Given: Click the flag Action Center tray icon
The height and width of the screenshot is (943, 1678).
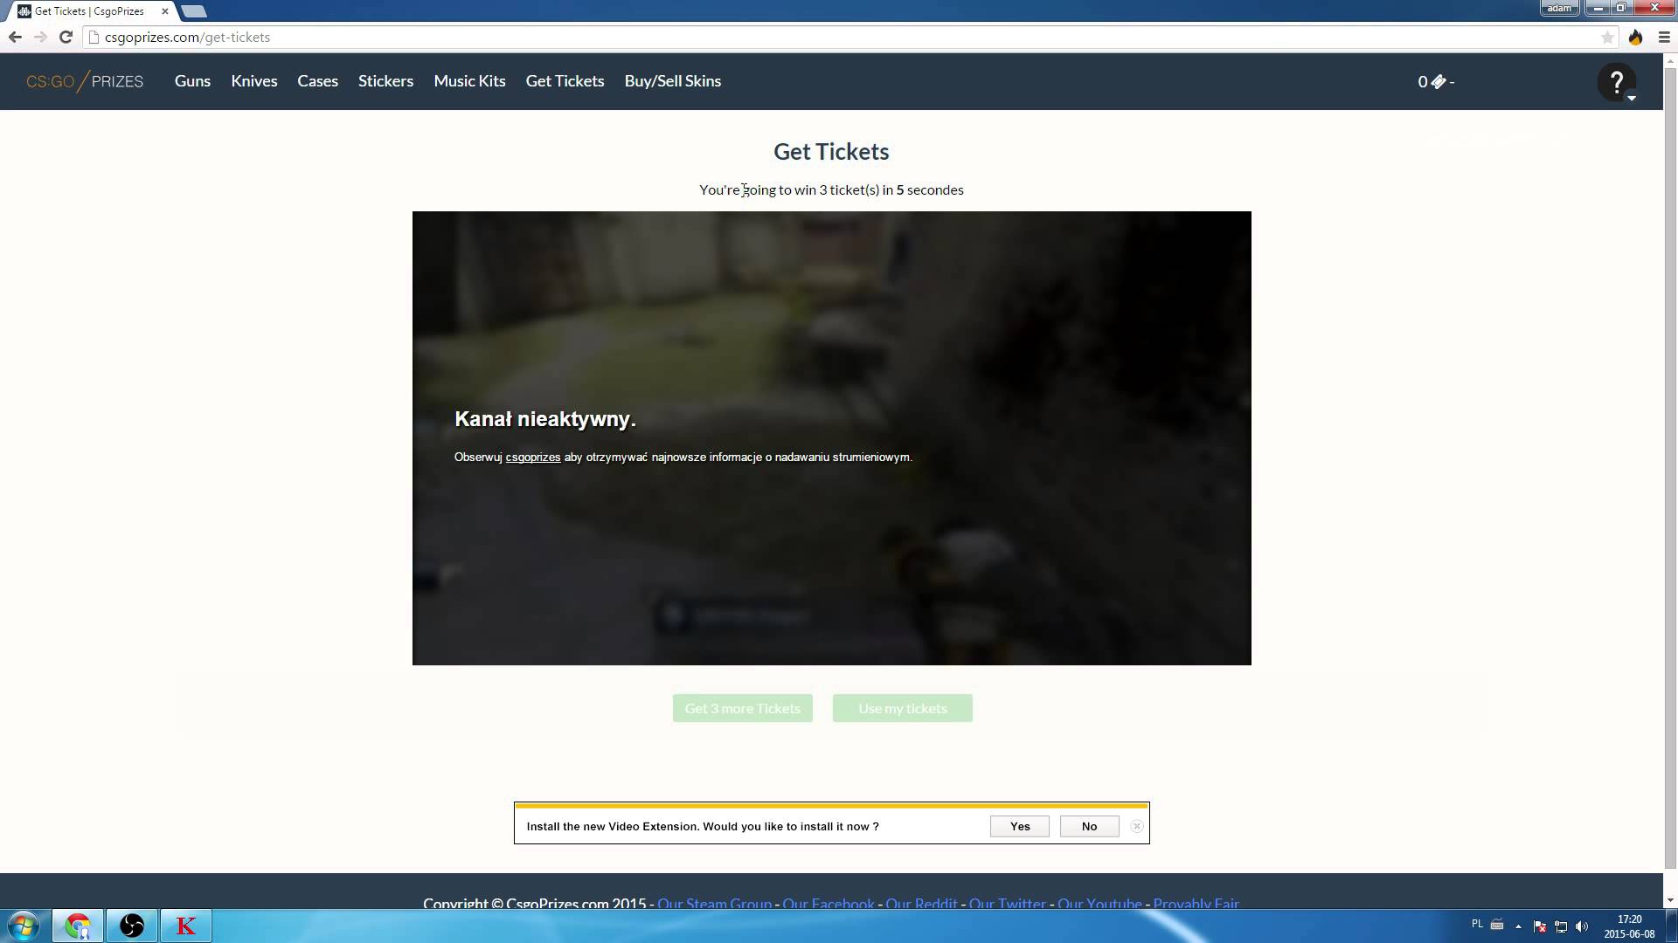Looking at the screenshot, I should pyautogui.click(x=1540, y=926).
